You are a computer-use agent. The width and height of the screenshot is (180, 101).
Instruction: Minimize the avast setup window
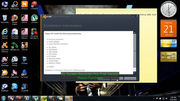tap(133, 16)
